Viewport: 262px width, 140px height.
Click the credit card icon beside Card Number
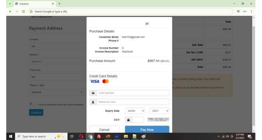coord(93,93)
